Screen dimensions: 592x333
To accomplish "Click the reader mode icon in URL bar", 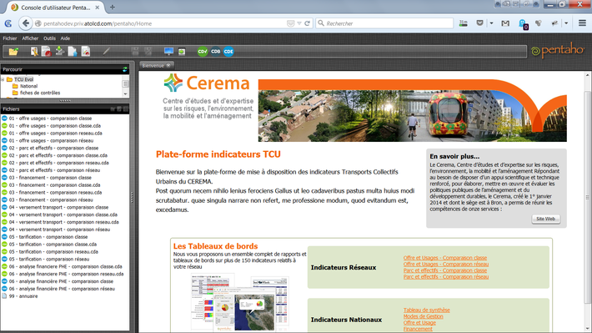I will (x=290, y=23).
